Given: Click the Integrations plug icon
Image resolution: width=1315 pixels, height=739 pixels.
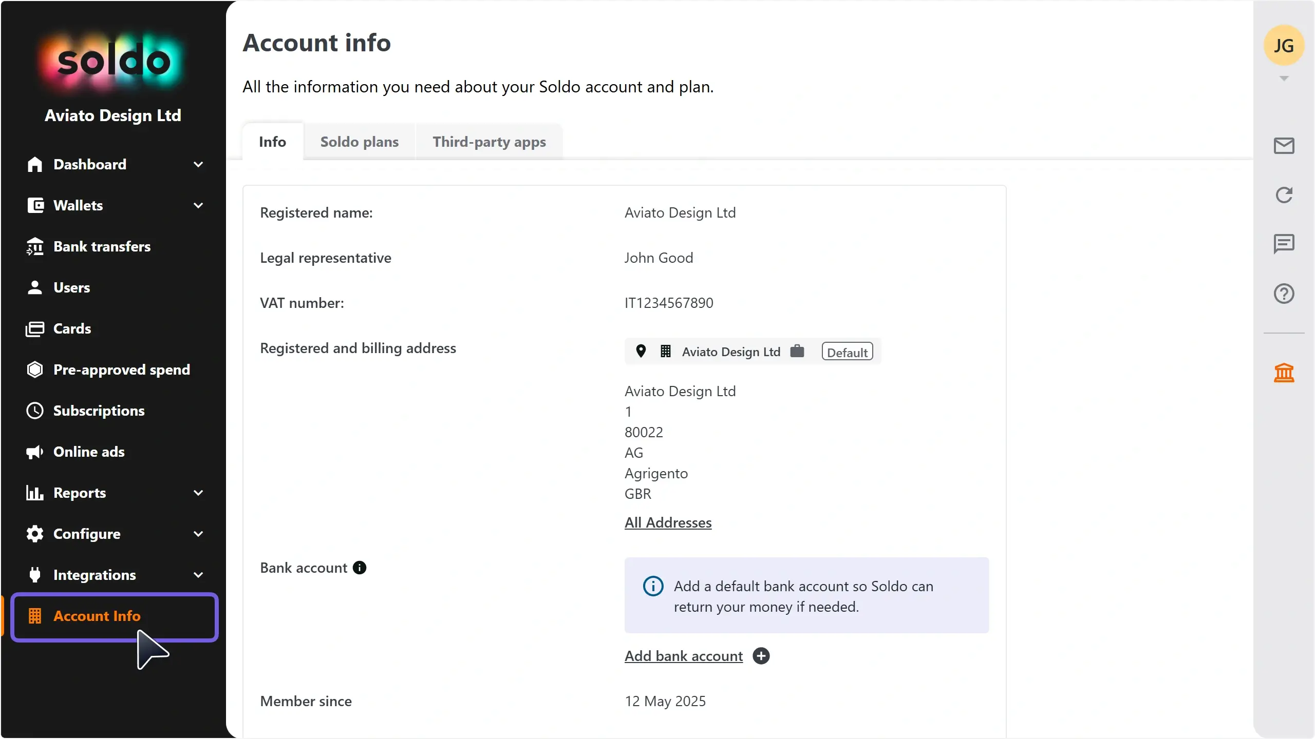Looking at the screenshot, I should point(34,575).
